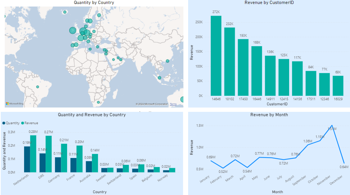Select the EIRE 0.14M Quantity bar
Image resolution: width=350 pixels, height=195 pixels.
pyautogui.click(x=43, y=163)
